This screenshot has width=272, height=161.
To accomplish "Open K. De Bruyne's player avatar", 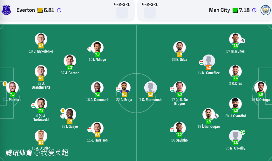I will [x=180, y=87].
